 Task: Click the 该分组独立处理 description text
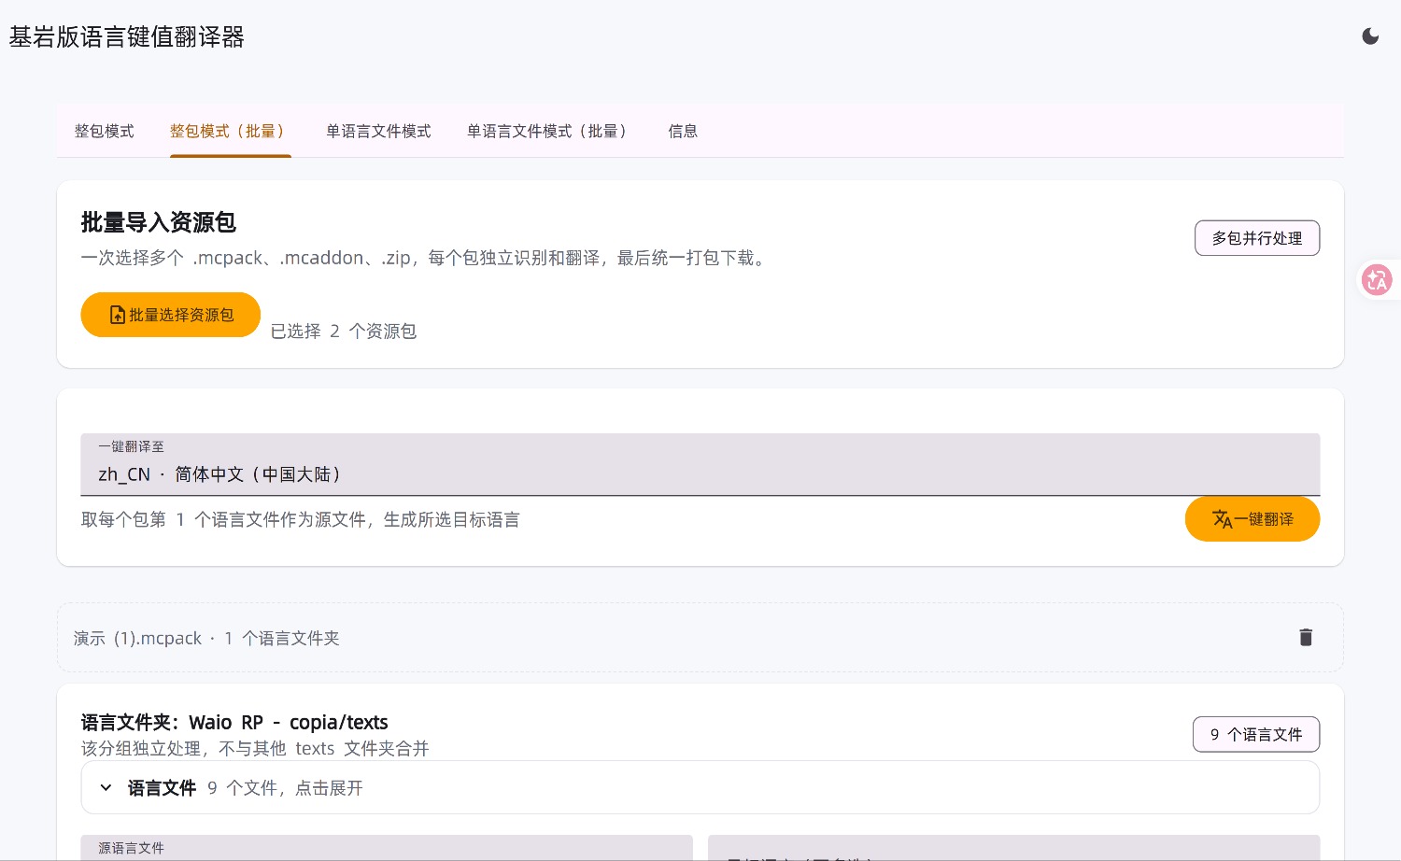pos(255,749)
